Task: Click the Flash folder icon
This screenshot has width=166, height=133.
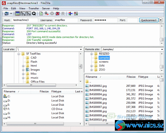Action: coord(28,62)
